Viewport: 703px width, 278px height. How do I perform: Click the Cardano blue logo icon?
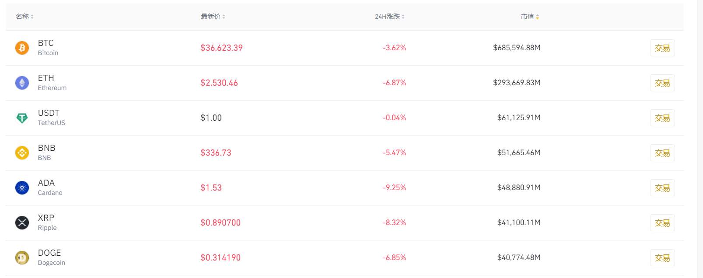[x=22, y=188]
